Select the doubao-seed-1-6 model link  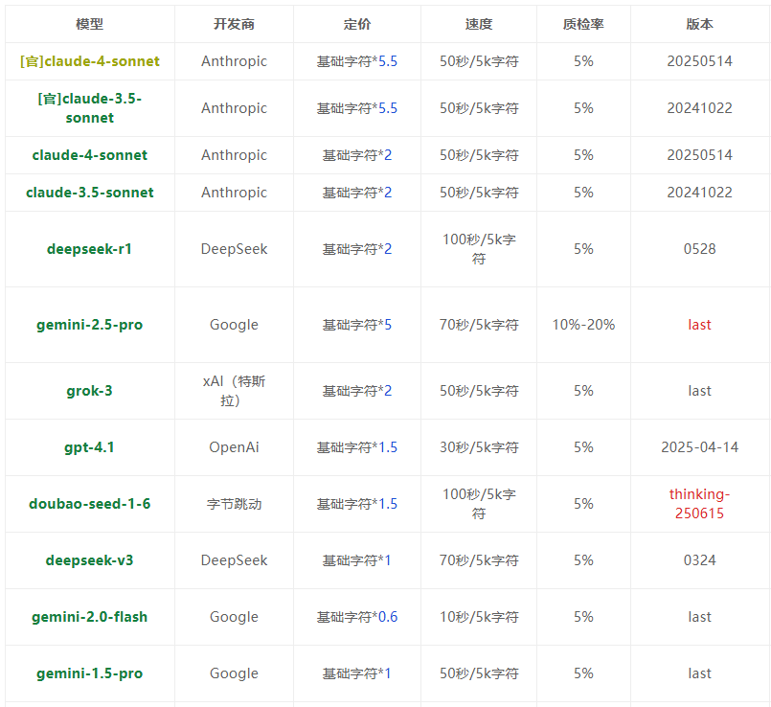pos(90,504)
